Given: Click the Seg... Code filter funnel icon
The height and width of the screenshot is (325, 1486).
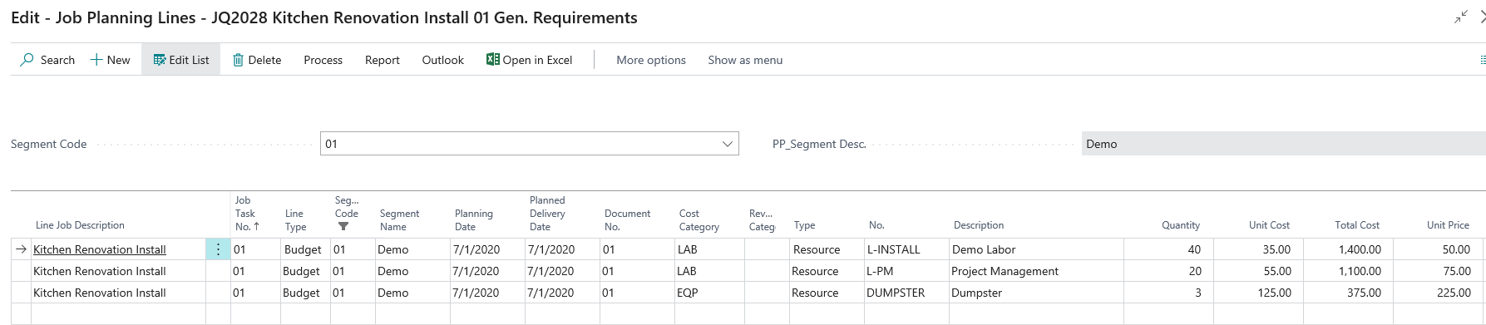Looking at the screenshot, I should pyautogui.click(x=343, y=226).
